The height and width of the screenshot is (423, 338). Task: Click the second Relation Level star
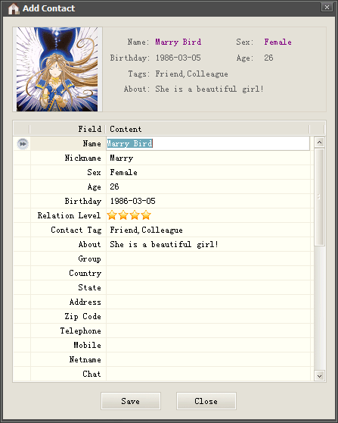point(123,215)
